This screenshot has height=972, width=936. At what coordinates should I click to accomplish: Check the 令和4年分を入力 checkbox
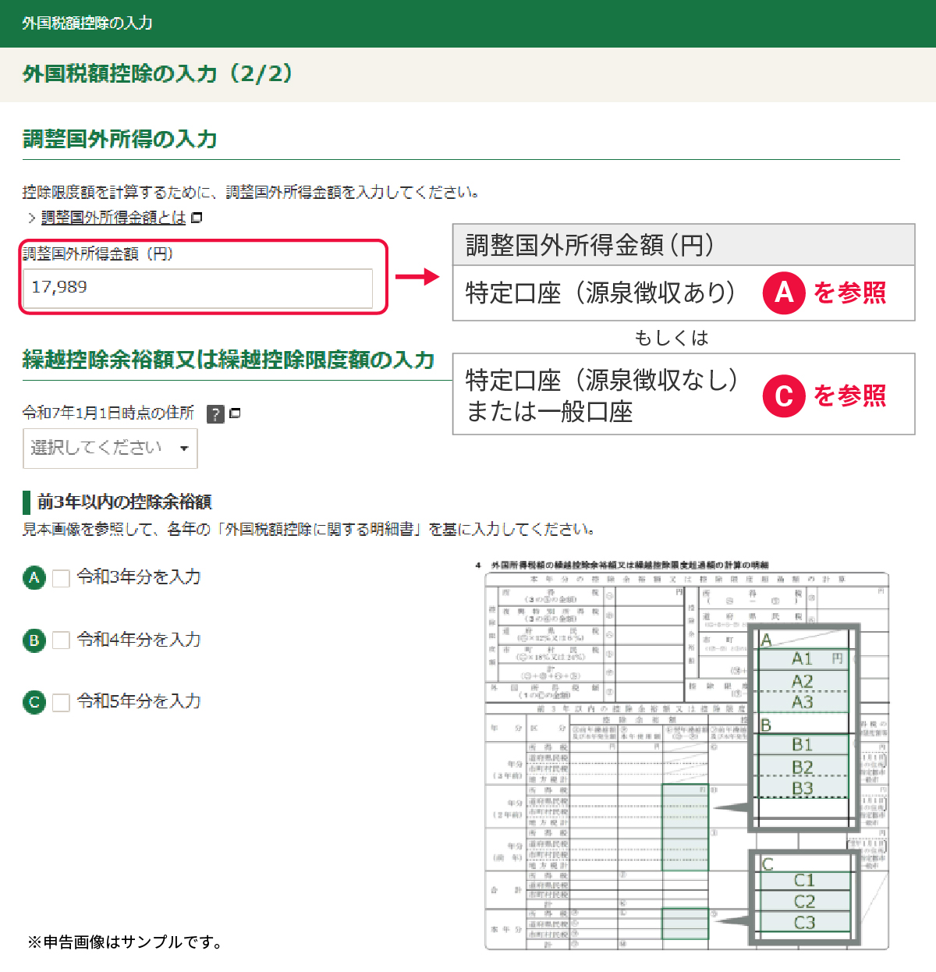point(61,640)
